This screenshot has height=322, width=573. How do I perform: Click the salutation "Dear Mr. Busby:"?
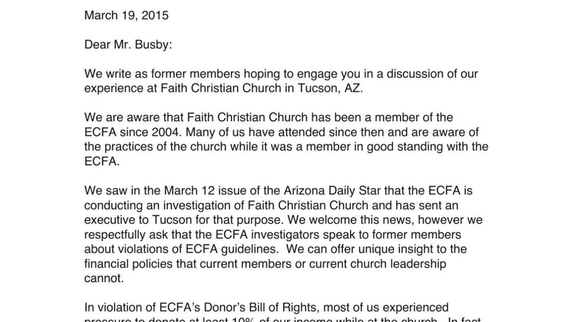128,45
